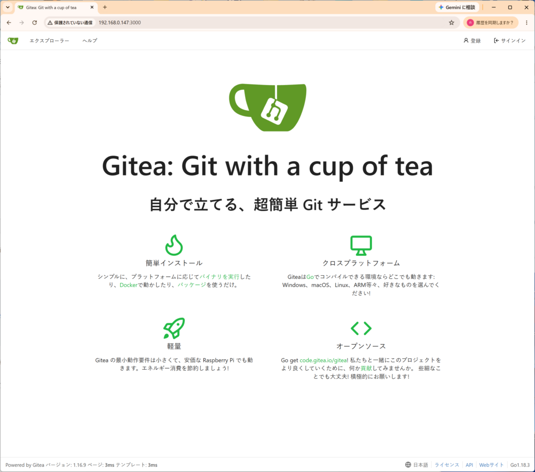
Task: Click the 履歴を同期しますか profile chip
Action: 491,22
